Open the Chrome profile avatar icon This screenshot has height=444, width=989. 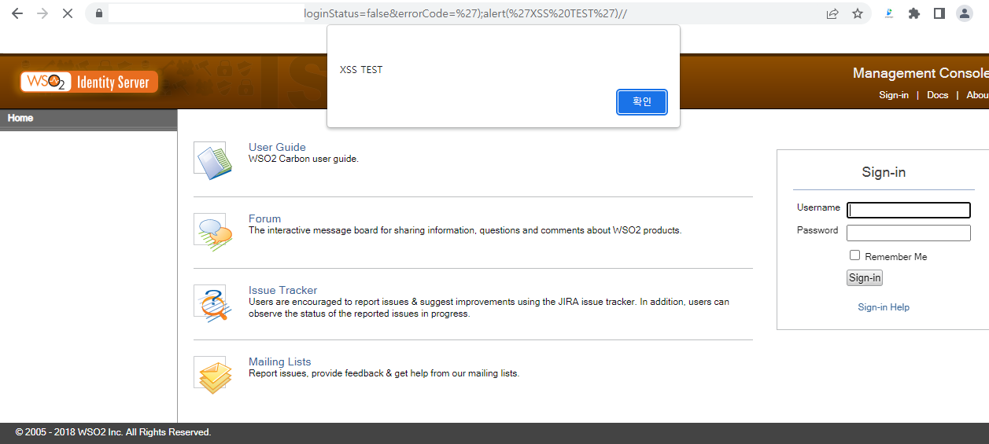(964, 13)
